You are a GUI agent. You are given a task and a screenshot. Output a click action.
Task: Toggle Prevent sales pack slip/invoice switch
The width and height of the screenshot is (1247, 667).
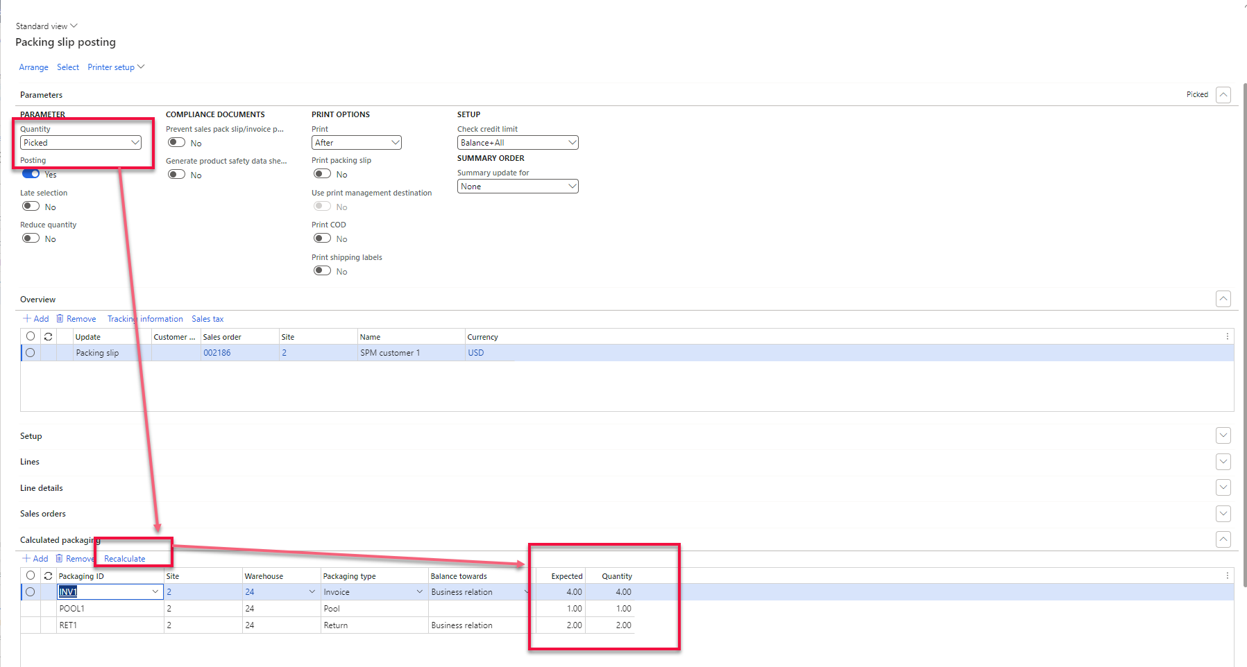177,143
